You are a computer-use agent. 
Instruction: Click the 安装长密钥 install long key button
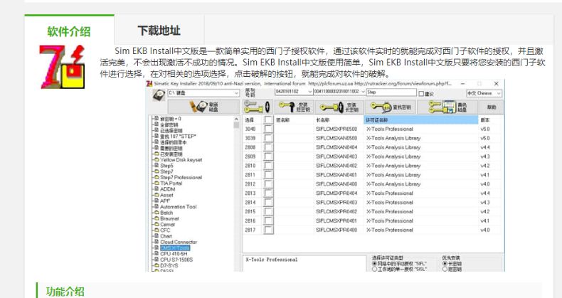tap(339, 107)
